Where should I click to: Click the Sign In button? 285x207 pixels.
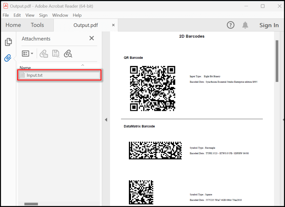click(269, 25)
